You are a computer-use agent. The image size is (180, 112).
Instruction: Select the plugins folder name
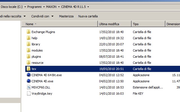(36, 57)
